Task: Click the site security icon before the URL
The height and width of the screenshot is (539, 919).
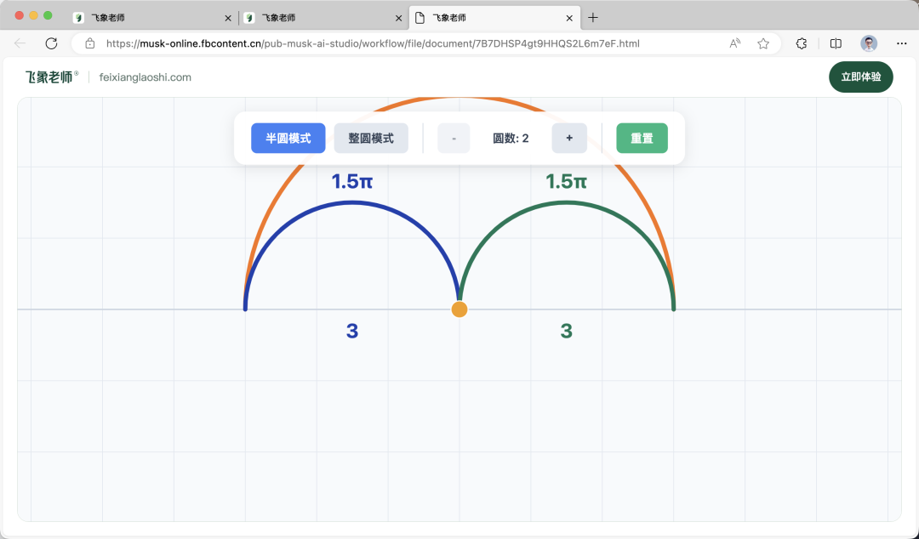Action: [x=89, y=43]
